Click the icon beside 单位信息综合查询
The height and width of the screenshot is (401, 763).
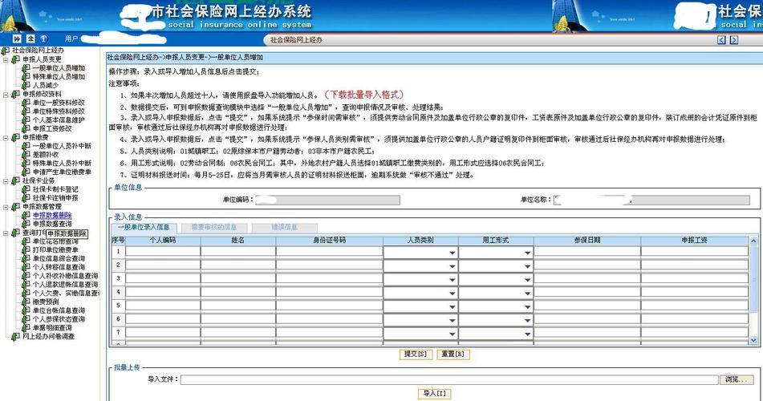tap(26, 258)
